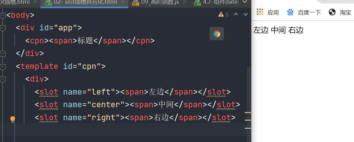Click fold end marker beside </div>
354x142 pixels.
(x=3, y=54)
